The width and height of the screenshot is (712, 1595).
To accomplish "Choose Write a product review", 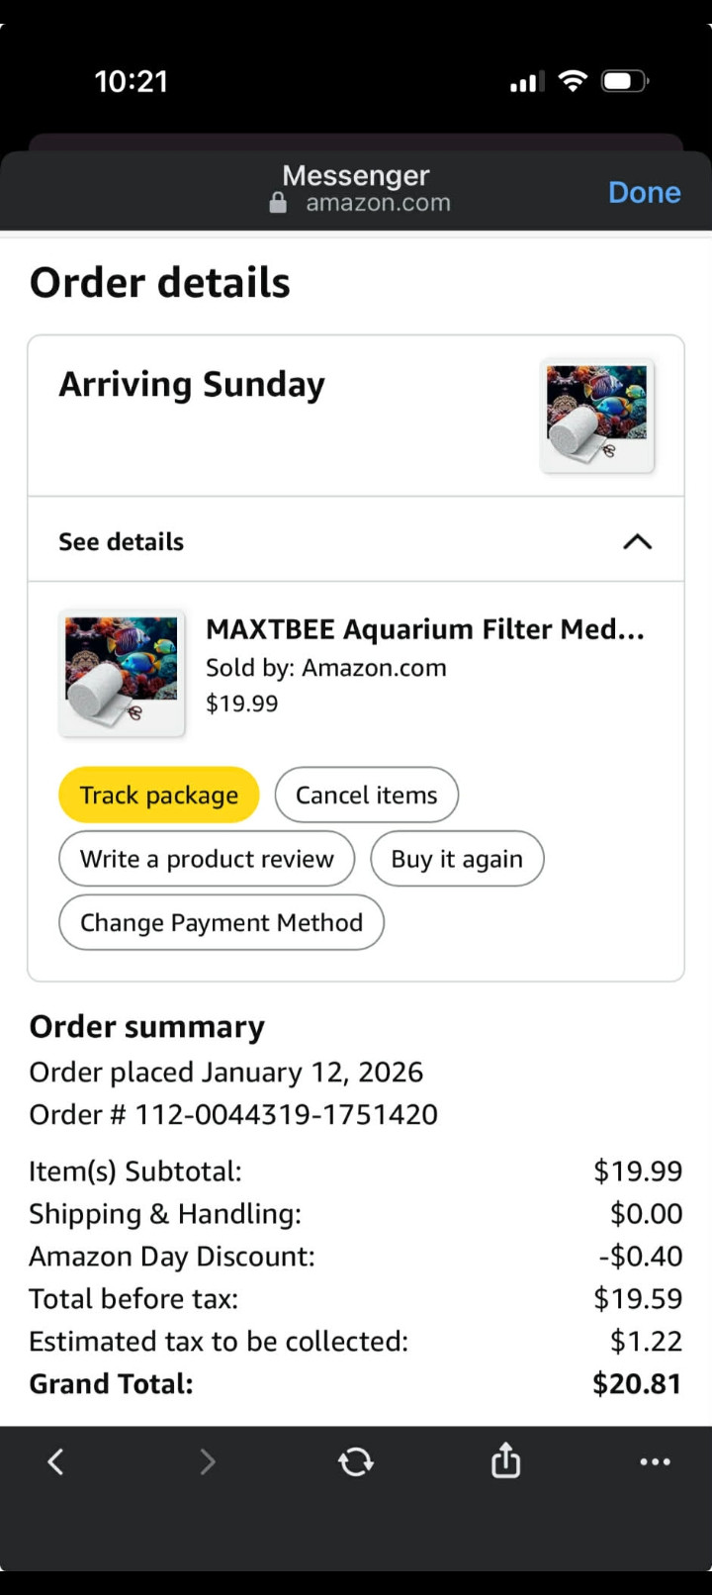I will [207, 859].
